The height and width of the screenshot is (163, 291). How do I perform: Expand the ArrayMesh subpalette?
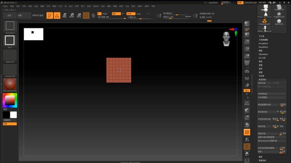pos(263,43)
